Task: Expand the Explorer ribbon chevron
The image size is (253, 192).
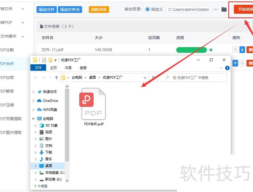Action: (221, 68)
